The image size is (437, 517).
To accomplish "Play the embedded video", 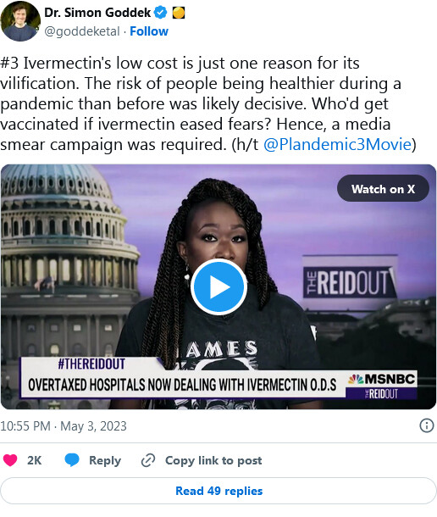I will click(218, 286).
